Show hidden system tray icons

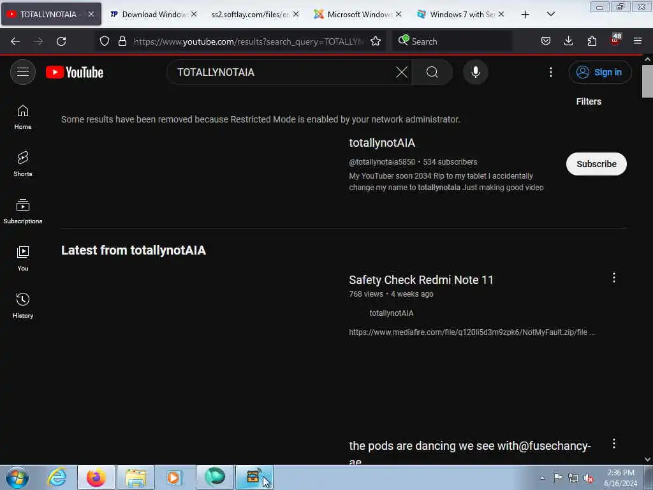(542, 478)
